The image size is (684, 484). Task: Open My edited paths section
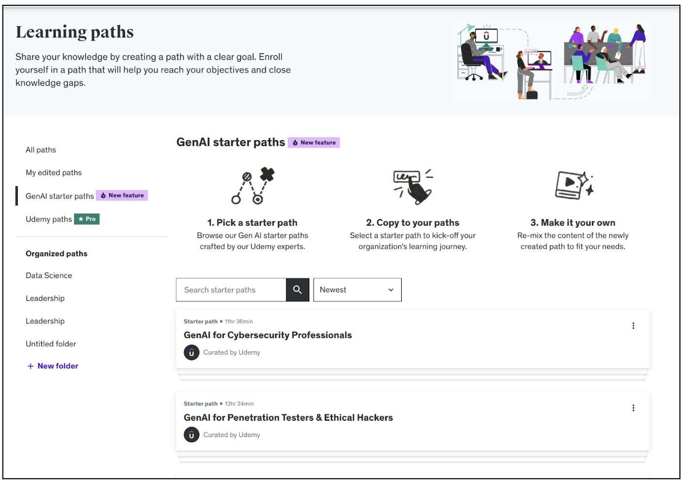(54, 173)
